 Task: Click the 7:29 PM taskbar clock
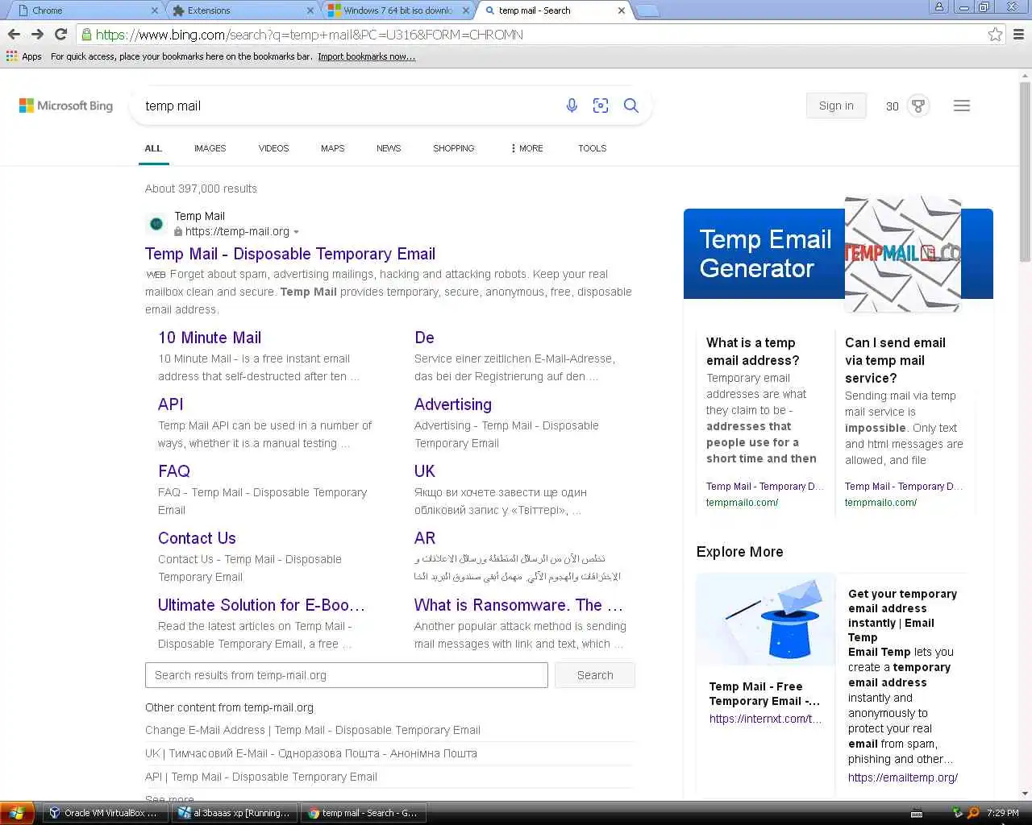pos(1003,813)
